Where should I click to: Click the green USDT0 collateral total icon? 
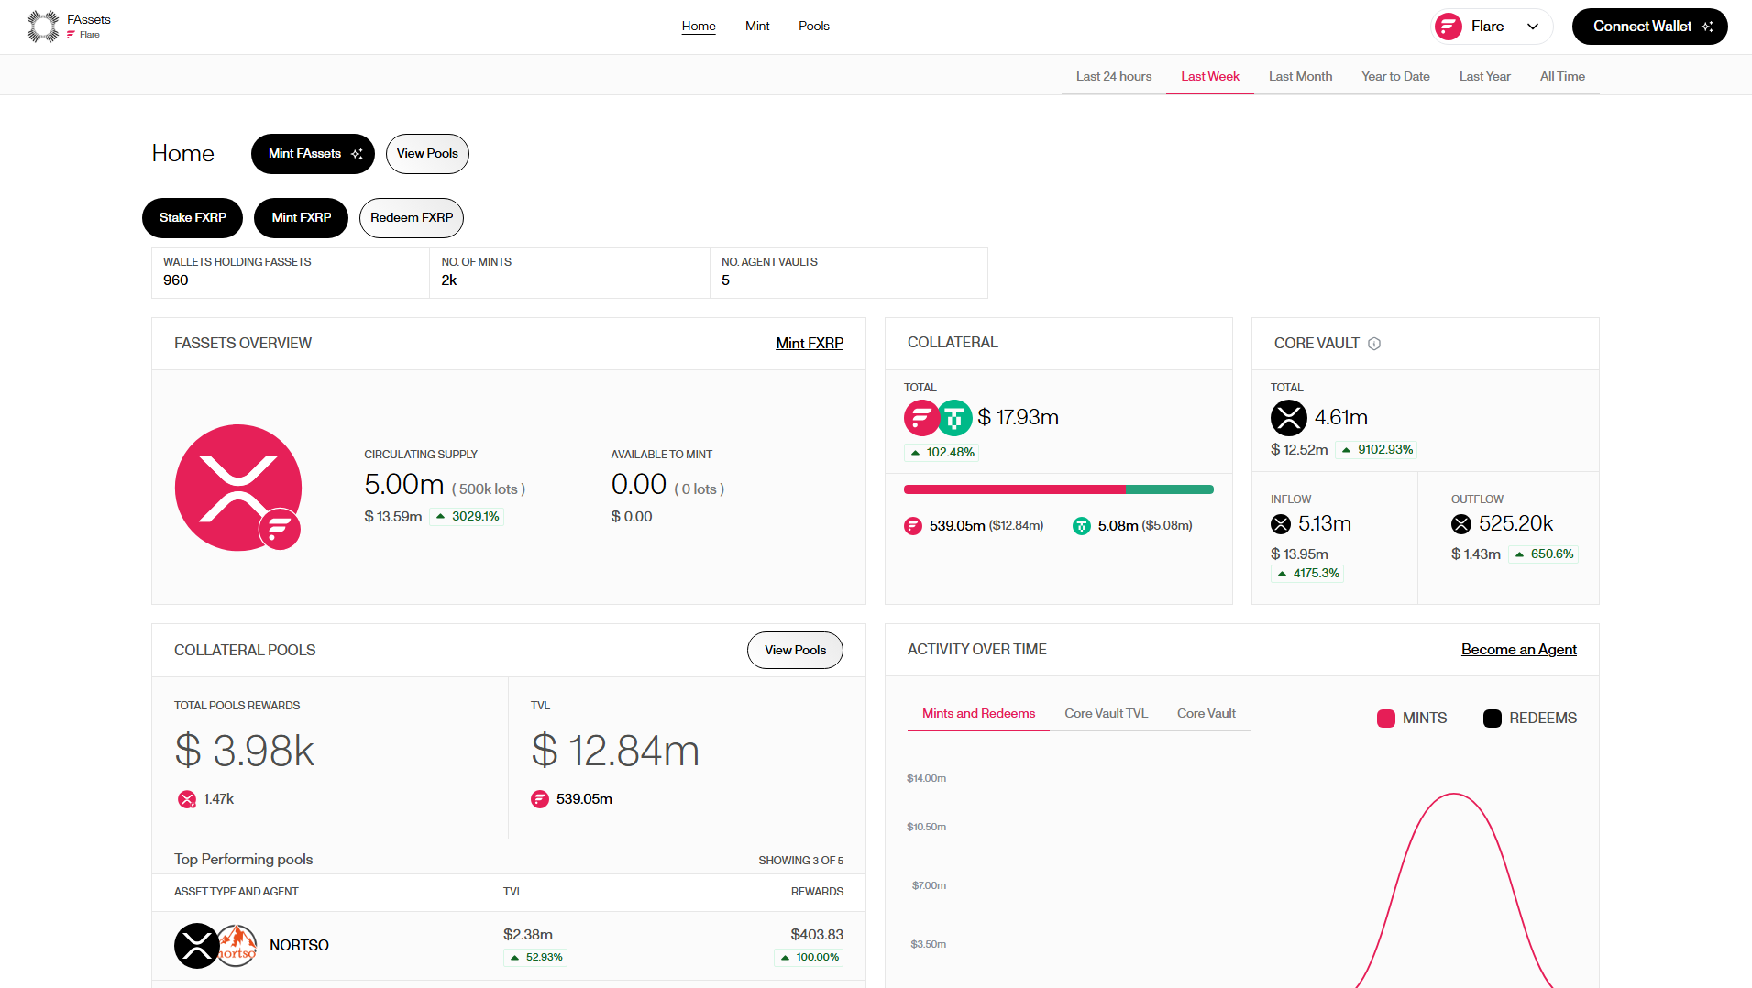tap(954, 418)
